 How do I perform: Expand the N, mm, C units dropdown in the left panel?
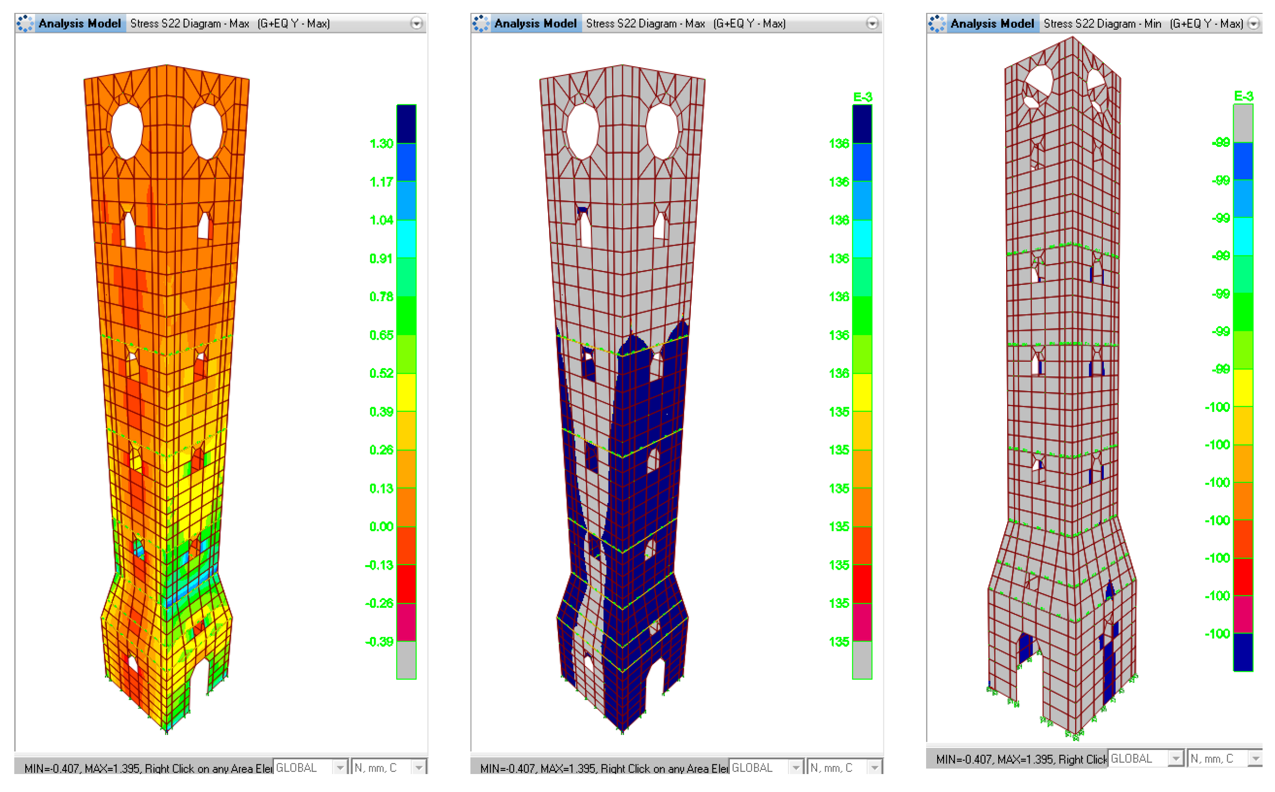click(x=418, y=768)
